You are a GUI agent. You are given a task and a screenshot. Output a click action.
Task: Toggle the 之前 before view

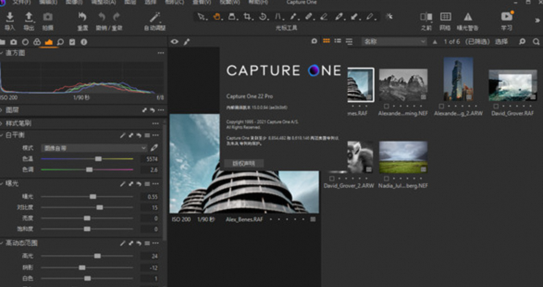426,17
